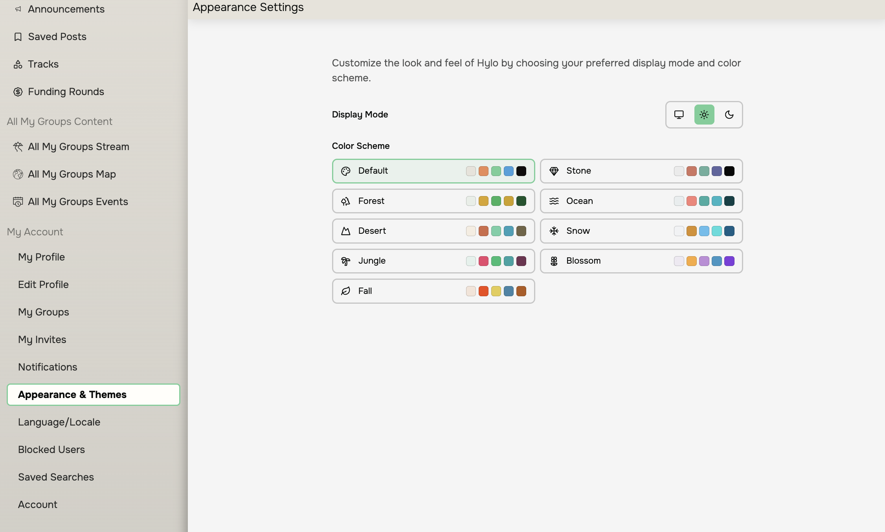
Task: Pick the Jungle color scheme option
Action: [x=433, y=261]
